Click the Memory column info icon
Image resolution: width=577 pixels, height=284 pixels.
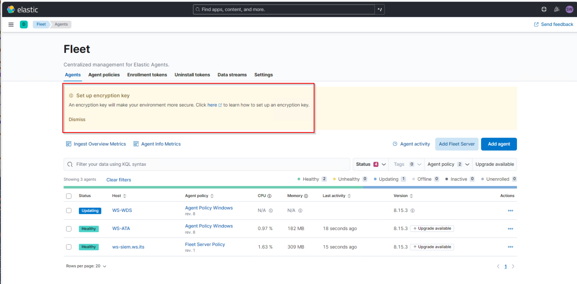pos(306,196)
